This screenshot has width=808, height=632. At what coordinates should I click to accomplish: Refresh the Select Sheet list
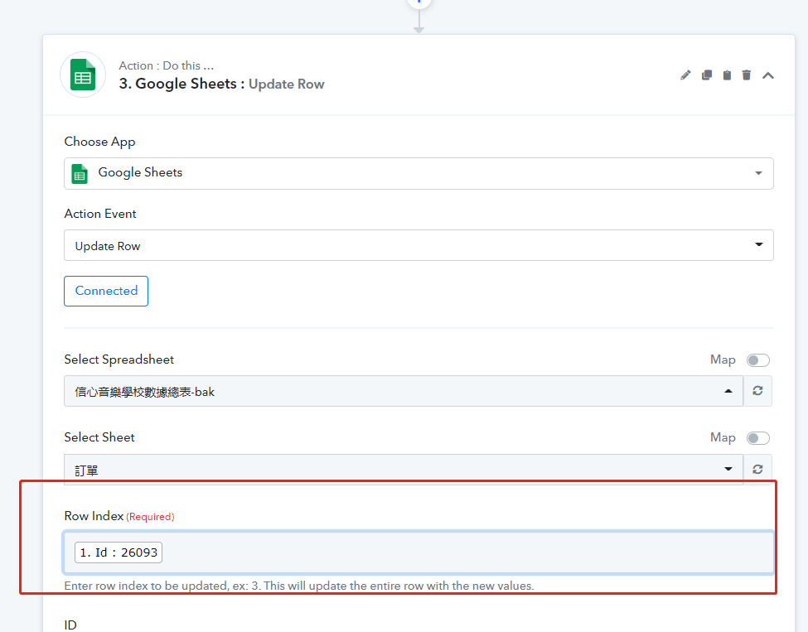(x=757, y=469)
